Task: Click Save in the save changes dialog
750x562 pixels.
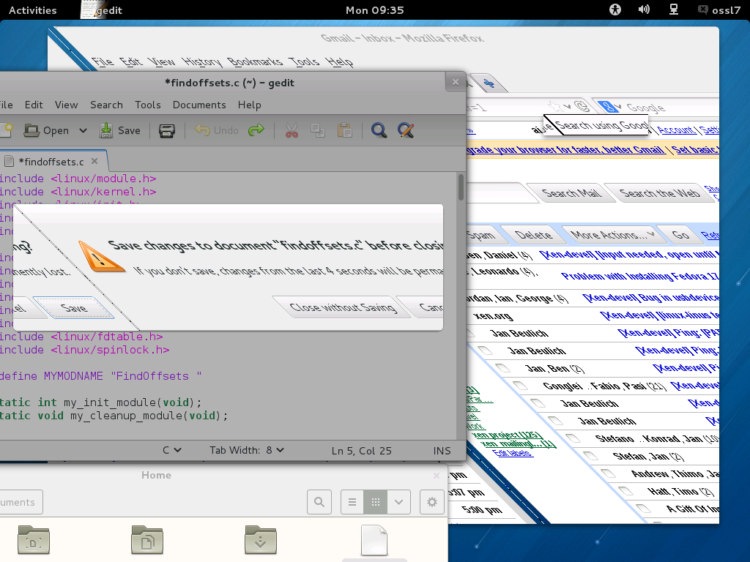Action: (74, 308)
